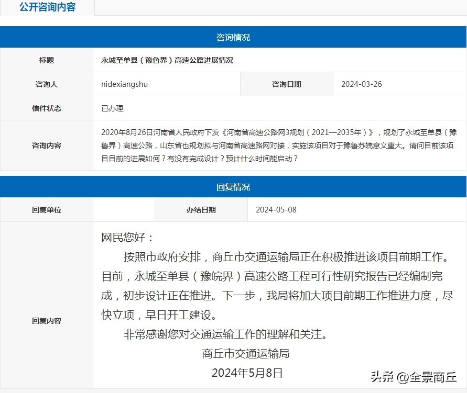
Task: Click the 回复内容 row label
Action: [x=47, y=321]
